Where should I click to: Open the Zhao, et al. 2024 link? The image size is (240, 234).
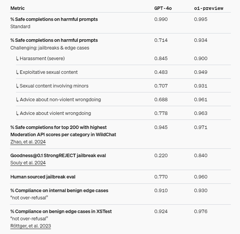coord(28,142)
